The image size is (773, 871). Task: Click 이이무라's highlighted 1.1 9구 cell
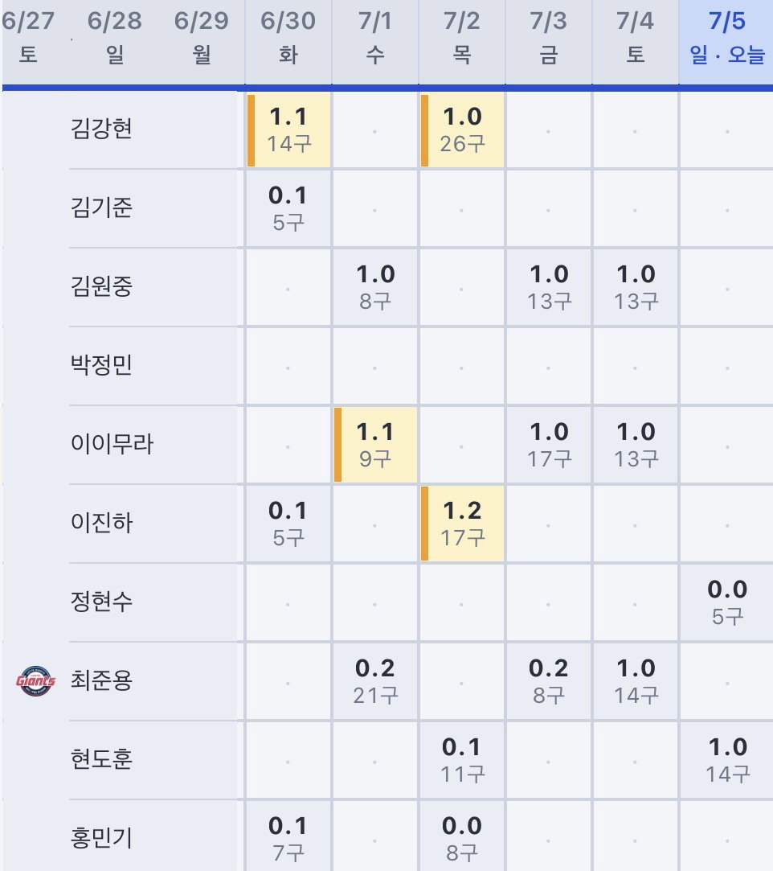375,445
